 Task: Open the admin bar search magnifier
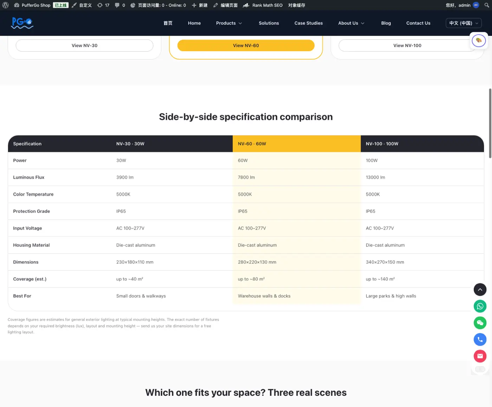point(487,5)
